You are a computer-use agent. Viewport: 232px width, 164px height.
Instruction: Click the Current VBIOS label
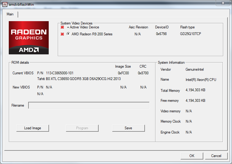(x=23, y=73)
